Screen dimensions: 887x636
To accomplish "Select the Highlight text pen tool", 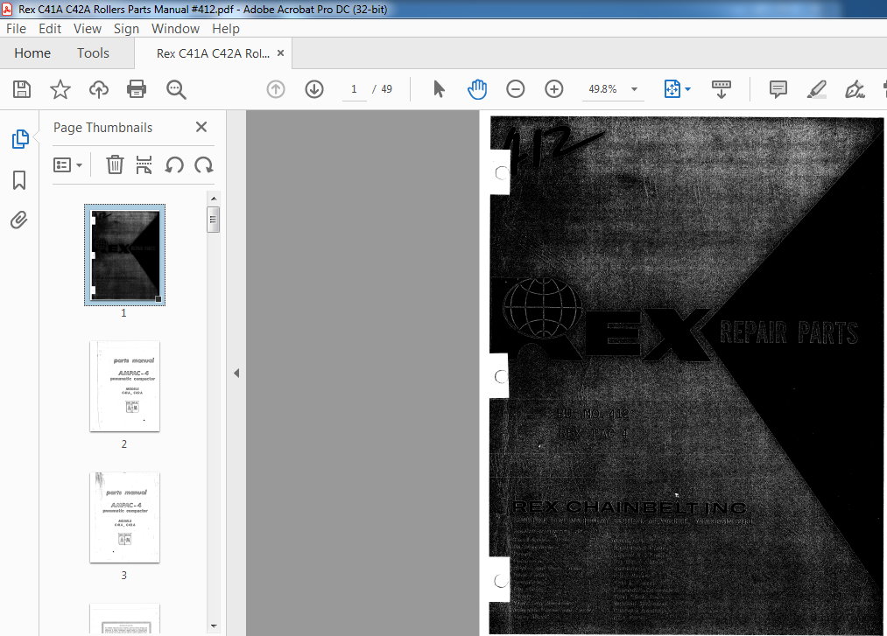I will click(x=816, y=89).
